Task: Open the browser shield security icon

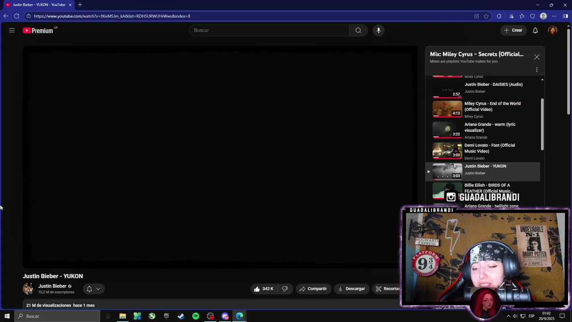Action: [x=532, y=16]
